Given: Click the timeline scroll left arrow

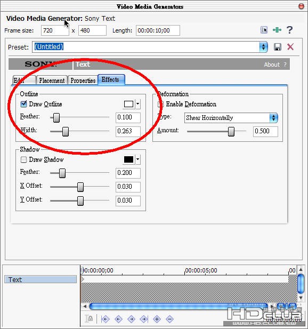Looking at the screenshot, I should tap(85, 307).
